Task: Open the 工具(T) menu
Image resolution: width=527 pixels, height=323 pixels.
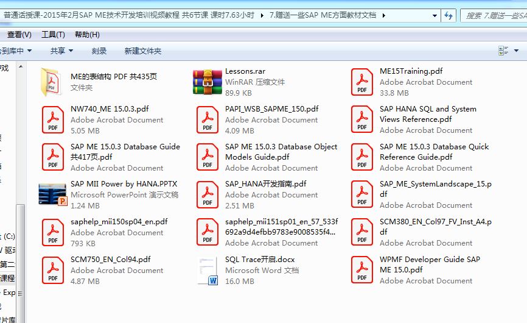Action: tap(53, 35)
